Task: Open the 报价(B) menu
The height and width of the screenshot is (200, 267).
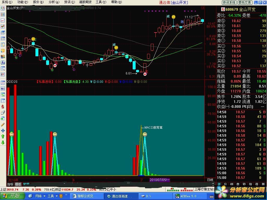Action: tap(38, 2)
